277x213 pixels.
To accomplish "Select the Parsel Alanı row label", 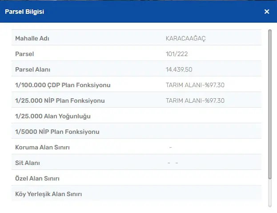I will click(33, 69).
